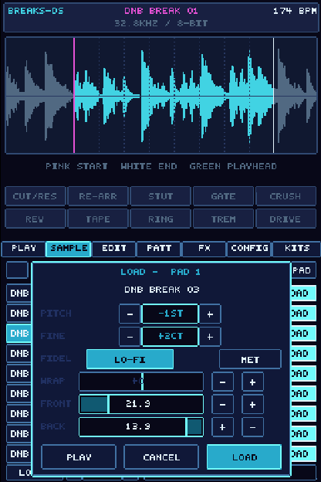Switch to the FX tab

point(204,249)
